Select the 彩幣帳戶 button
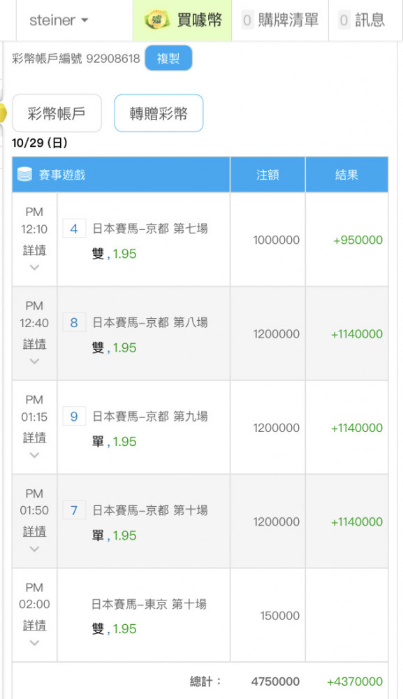The width and height of the screenshot is (403, 699). tap(57, 113)
